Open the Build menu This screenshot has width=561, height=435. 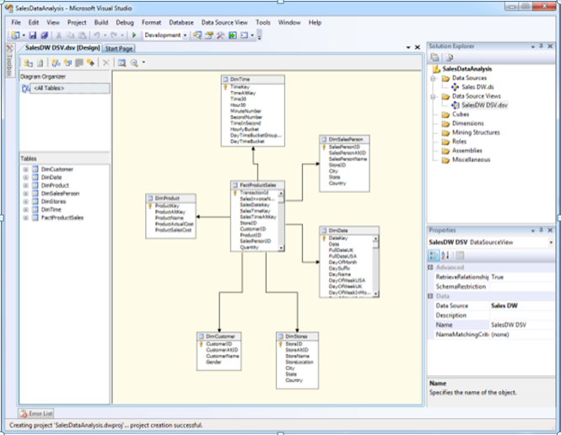pos(101,23)
